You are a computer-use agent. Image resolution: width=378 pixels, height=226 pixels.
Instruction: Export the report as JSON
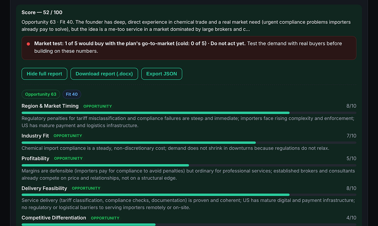coord(162,74)
